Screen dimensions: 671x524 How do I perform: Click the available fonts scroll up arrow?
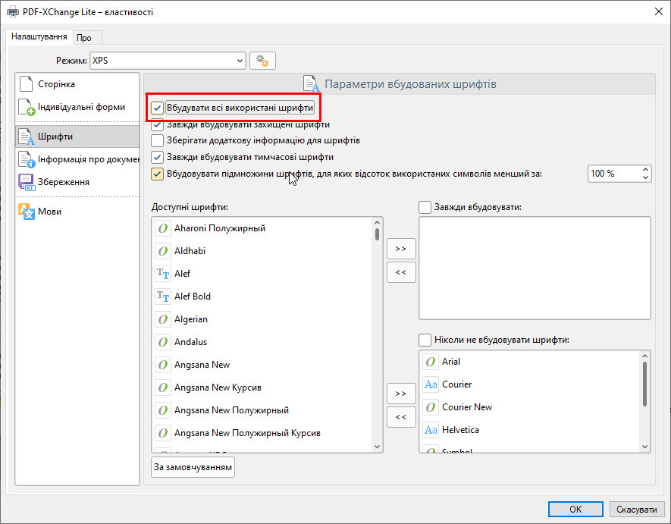pyautogui.click(x=377, y=223)
